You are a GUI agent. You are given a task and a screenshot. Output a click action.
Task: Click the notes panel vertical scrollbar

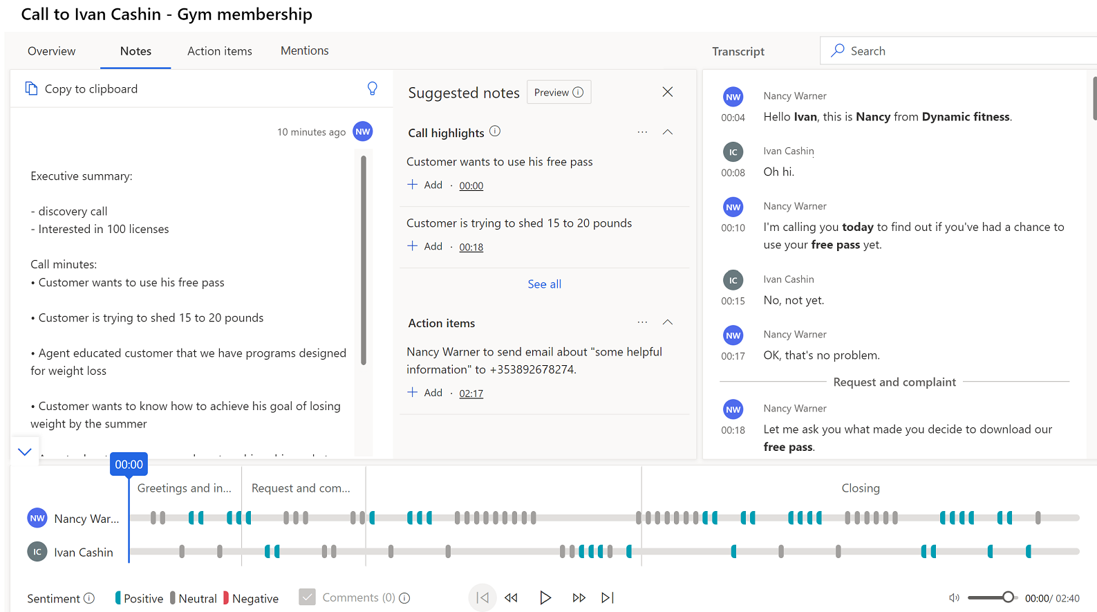coord(364,260)
